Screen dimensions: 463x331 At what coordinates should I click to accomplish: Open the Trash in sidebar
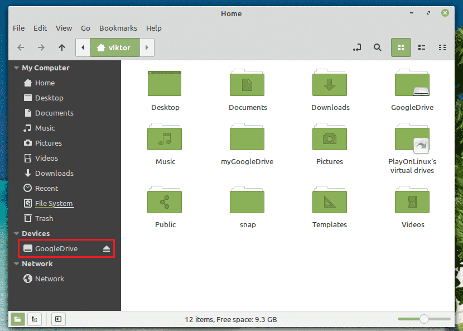click(44, 219)
